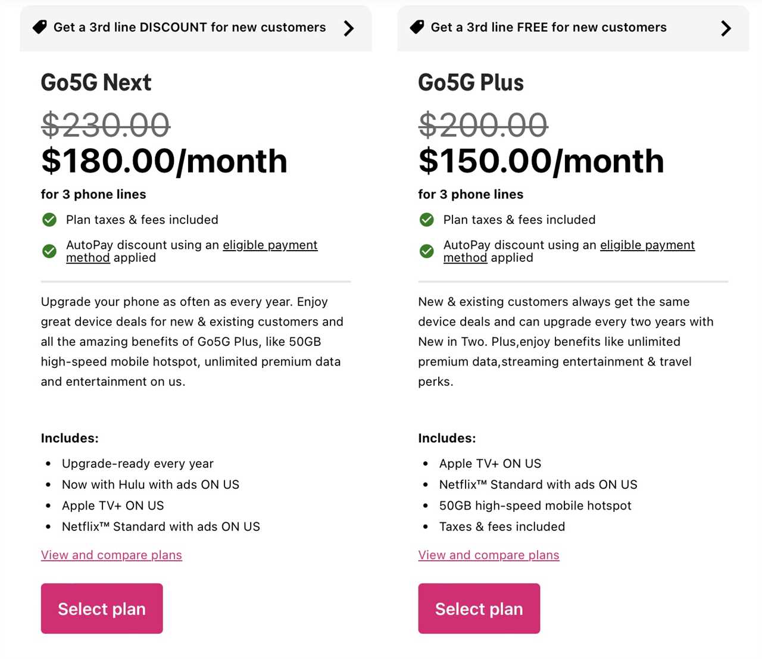The width and height of the screenshot is (762, 659).
Task: Select the Go5G Plus plan
Action: tap(479, 608)
